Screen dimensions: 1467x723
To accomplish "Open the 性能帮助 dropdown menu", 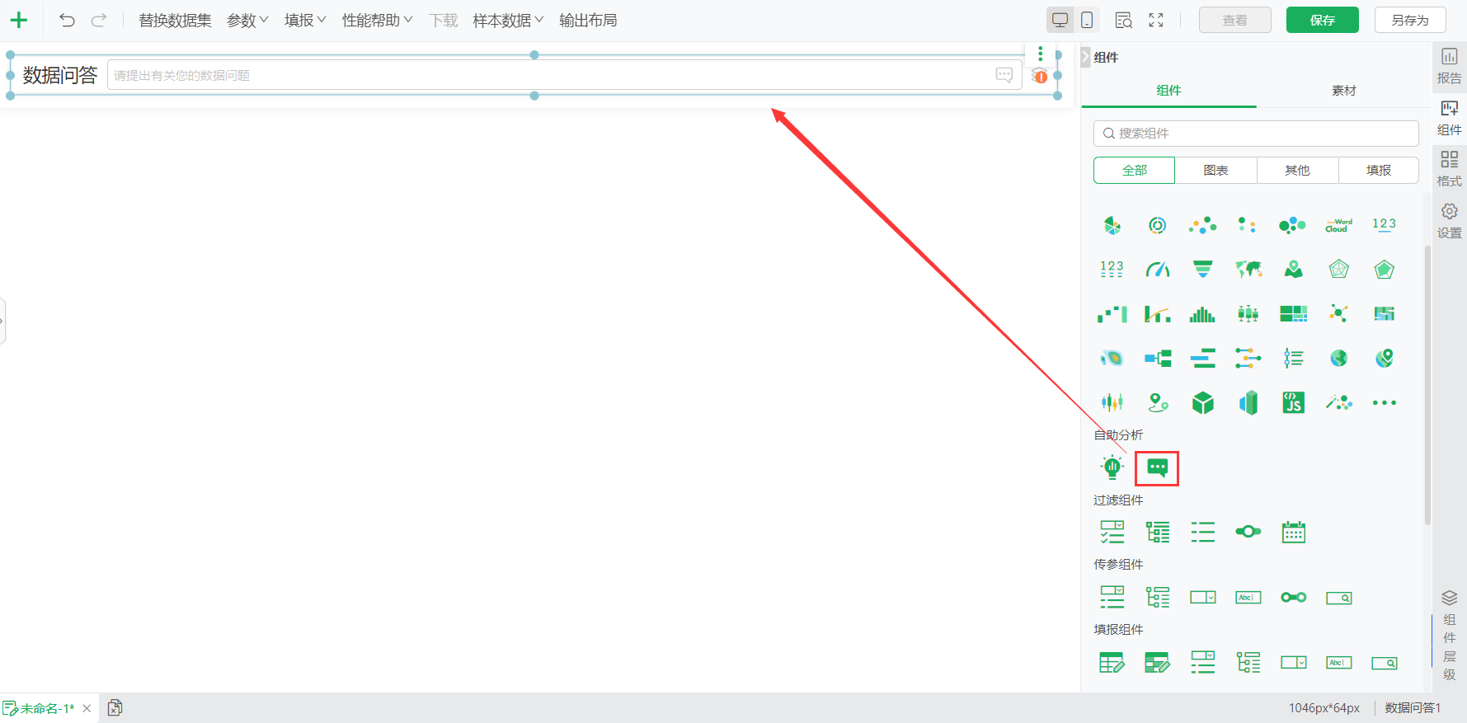I will pos(377,21).
